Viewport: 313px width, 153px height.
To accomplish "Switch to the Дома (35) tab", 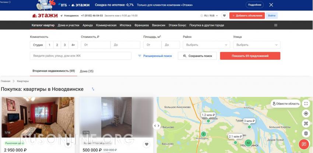I will (87, 71).
